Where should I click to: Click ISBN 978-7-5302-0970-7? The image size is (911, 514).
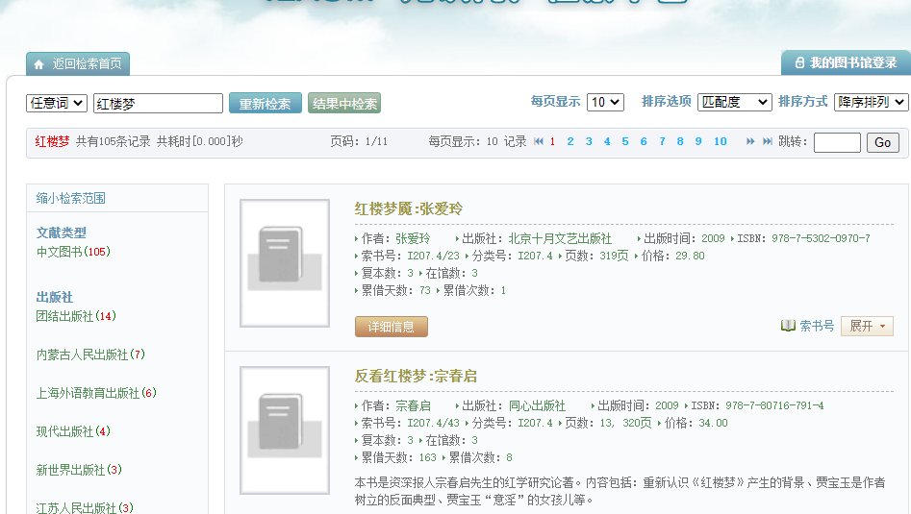point(821,238)
